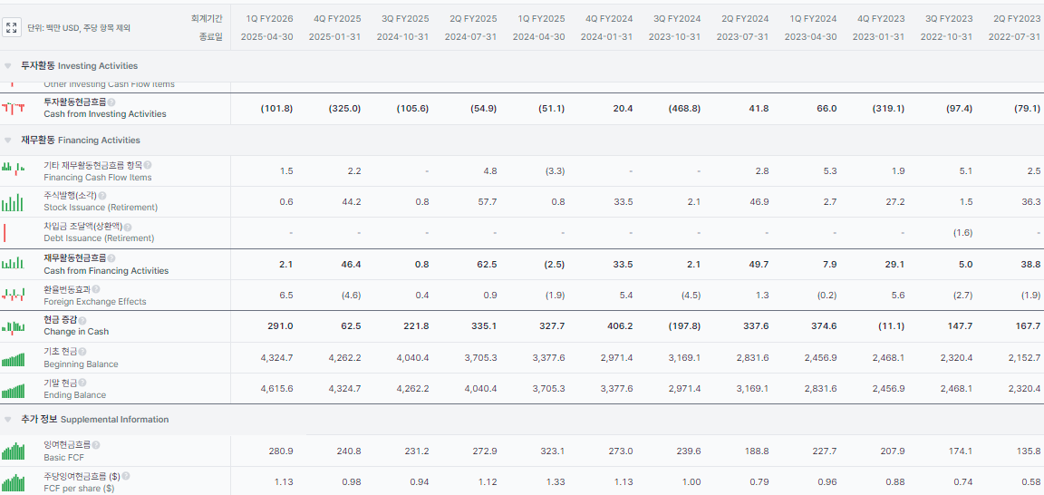Click the Financing Cash Flow Items label
Image resolution: width=1044 pixels, height=495 pixels.
(97, 178)
